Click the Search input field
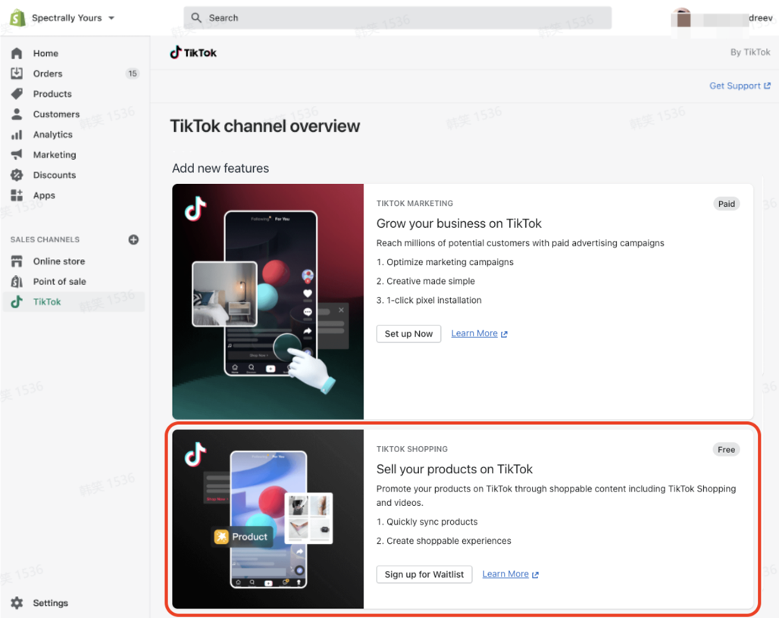The image size is (779, 618). tap(397, 18)
